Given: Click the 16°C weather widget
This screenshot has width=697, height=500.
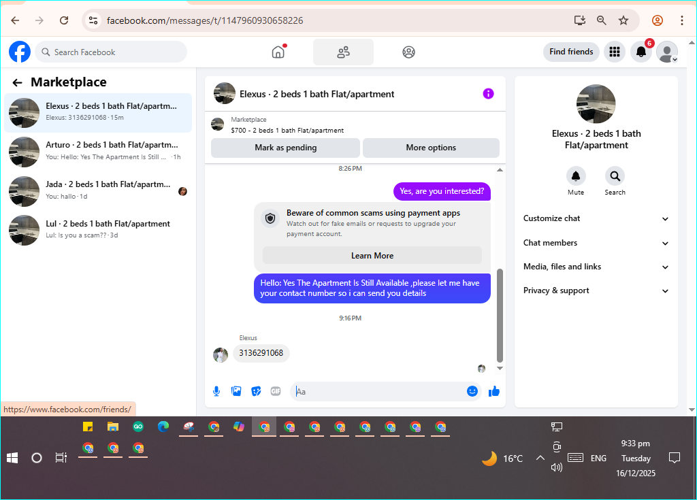Looking at the screenshot, I should [503, 459].
